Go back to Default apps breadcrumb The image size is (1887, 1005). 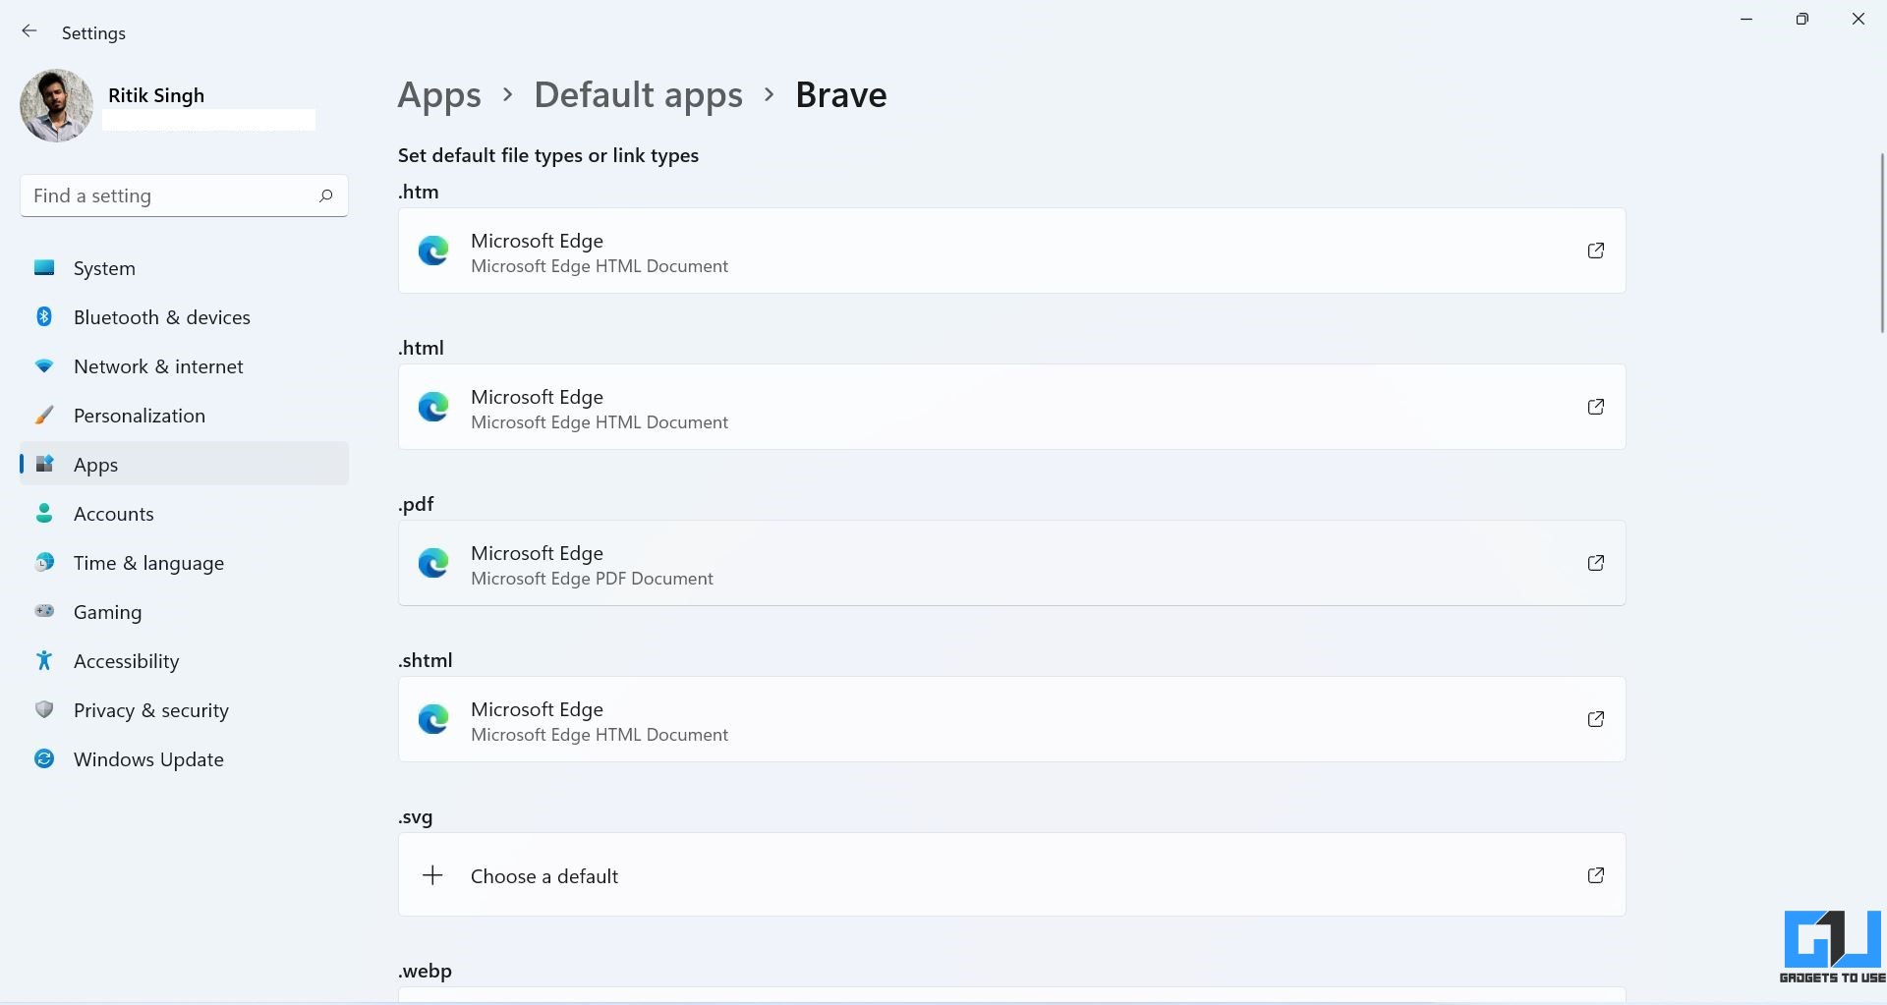pos(638,95)
